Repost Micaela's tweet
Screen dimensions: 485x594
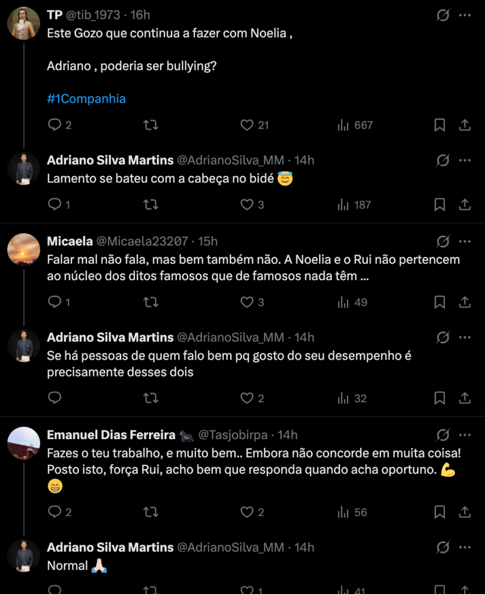151,302
